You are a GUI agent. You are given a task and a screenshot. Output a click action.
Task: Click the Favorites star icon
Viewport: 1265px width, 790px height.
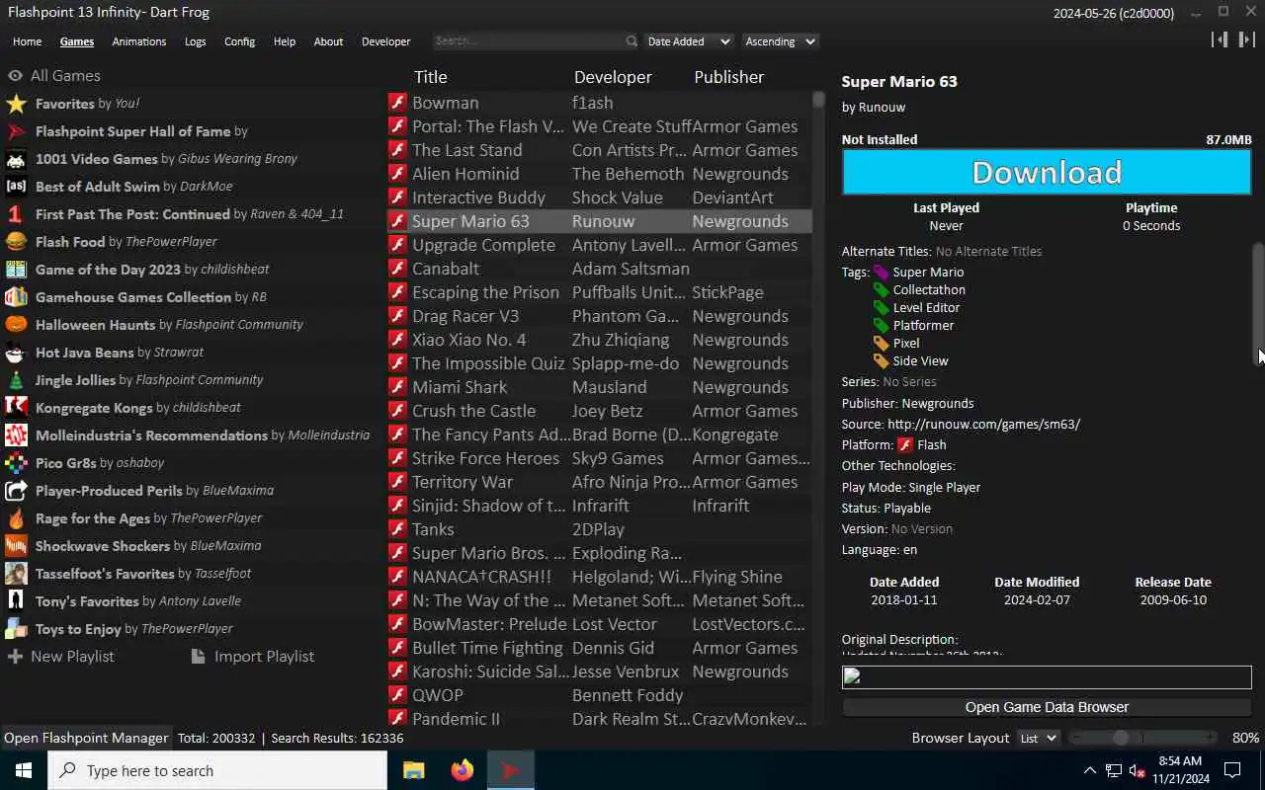pyautogui.click(x=16, y=104)
